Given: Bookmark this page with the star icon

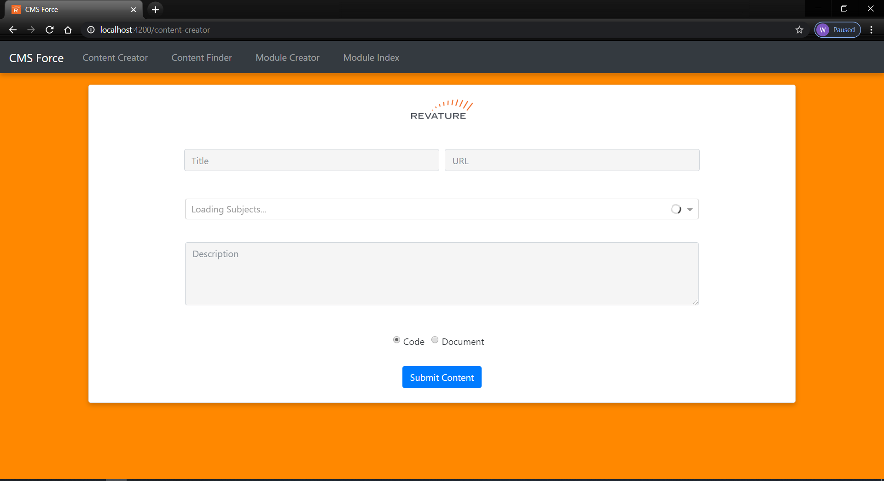Looking at the screenshot, I should [x=799, y=30].
